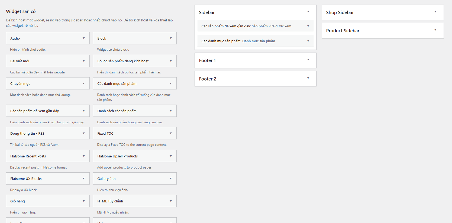Collapse the Sidebar widget area arrow
452x223 pixels.
(308, 12)
